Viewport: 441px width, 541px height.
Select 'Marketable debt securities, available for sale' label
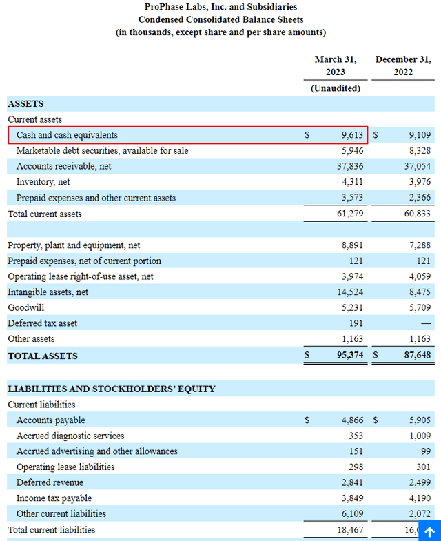[x=103, y=151]
